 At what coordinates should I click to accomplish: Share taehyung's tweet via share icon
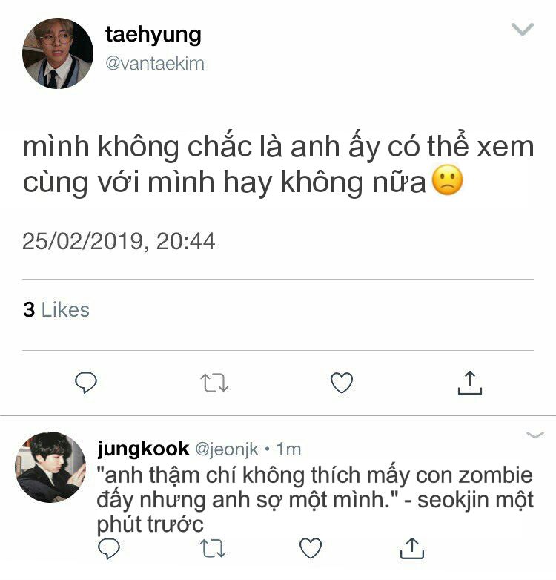click(x=469, y=383)
